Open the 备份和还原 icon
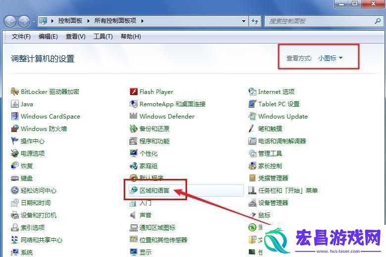This screenshot has height=257, width=386. point(134,128)
